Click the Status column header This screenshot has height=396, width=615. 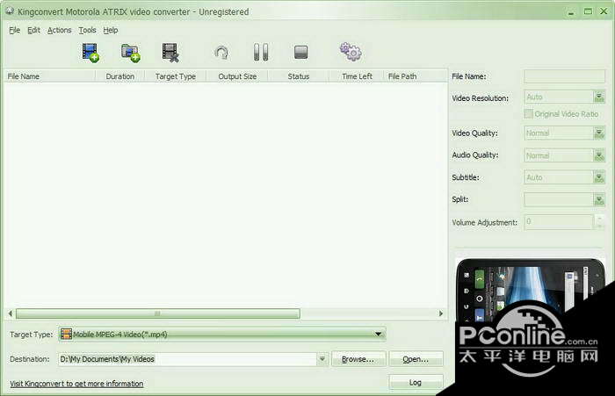pyautogui.click(x=299, y=76)
